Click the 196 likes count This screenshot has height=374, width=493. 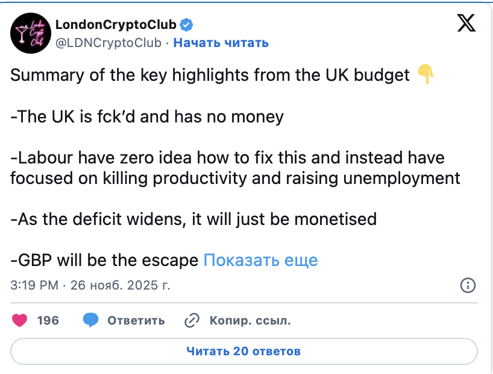(x=48, y=320)
